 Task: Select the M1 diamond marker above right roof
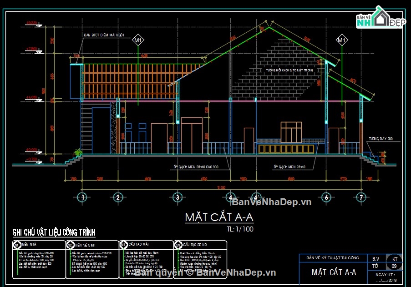coord(341,41)
